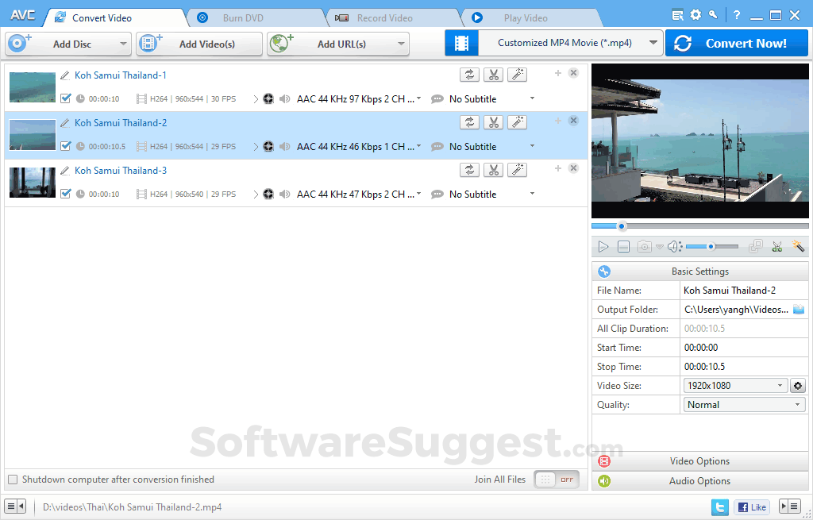Uncheck the Koh Samui Thailand-1 clip
The width and height of the screenshot is (813, 520).
point(65,98)
